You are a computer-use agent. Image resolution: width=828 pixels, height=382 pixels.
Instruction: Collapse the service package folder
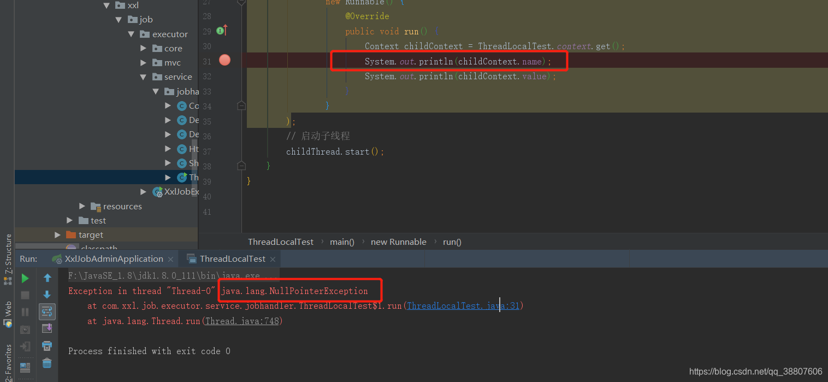click(x=143, y=77)
